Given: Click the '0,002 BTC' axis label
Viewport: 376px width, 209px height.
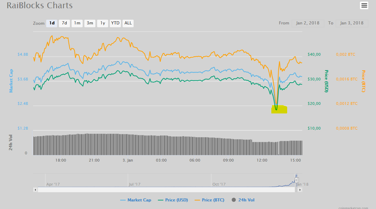Looking at the screenshot, I should pyautogui.click(x=346, y=54).
